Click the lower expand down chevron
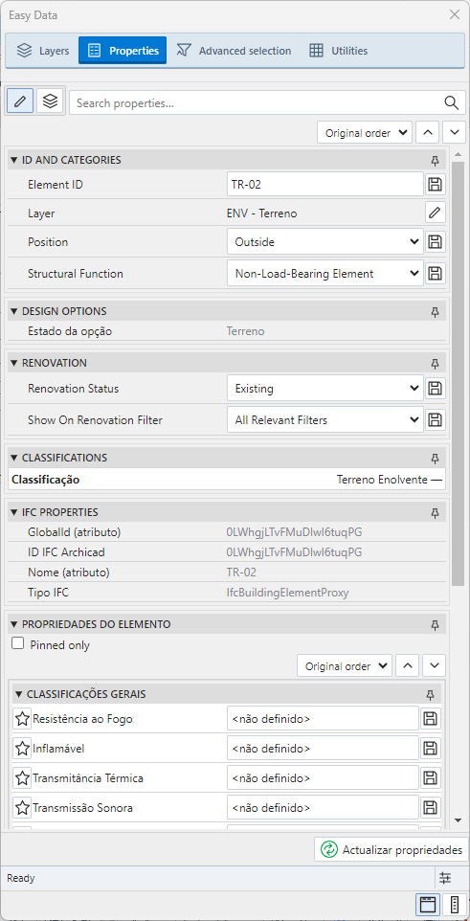This screenshot has width=470, height=921. pos(435,666)
